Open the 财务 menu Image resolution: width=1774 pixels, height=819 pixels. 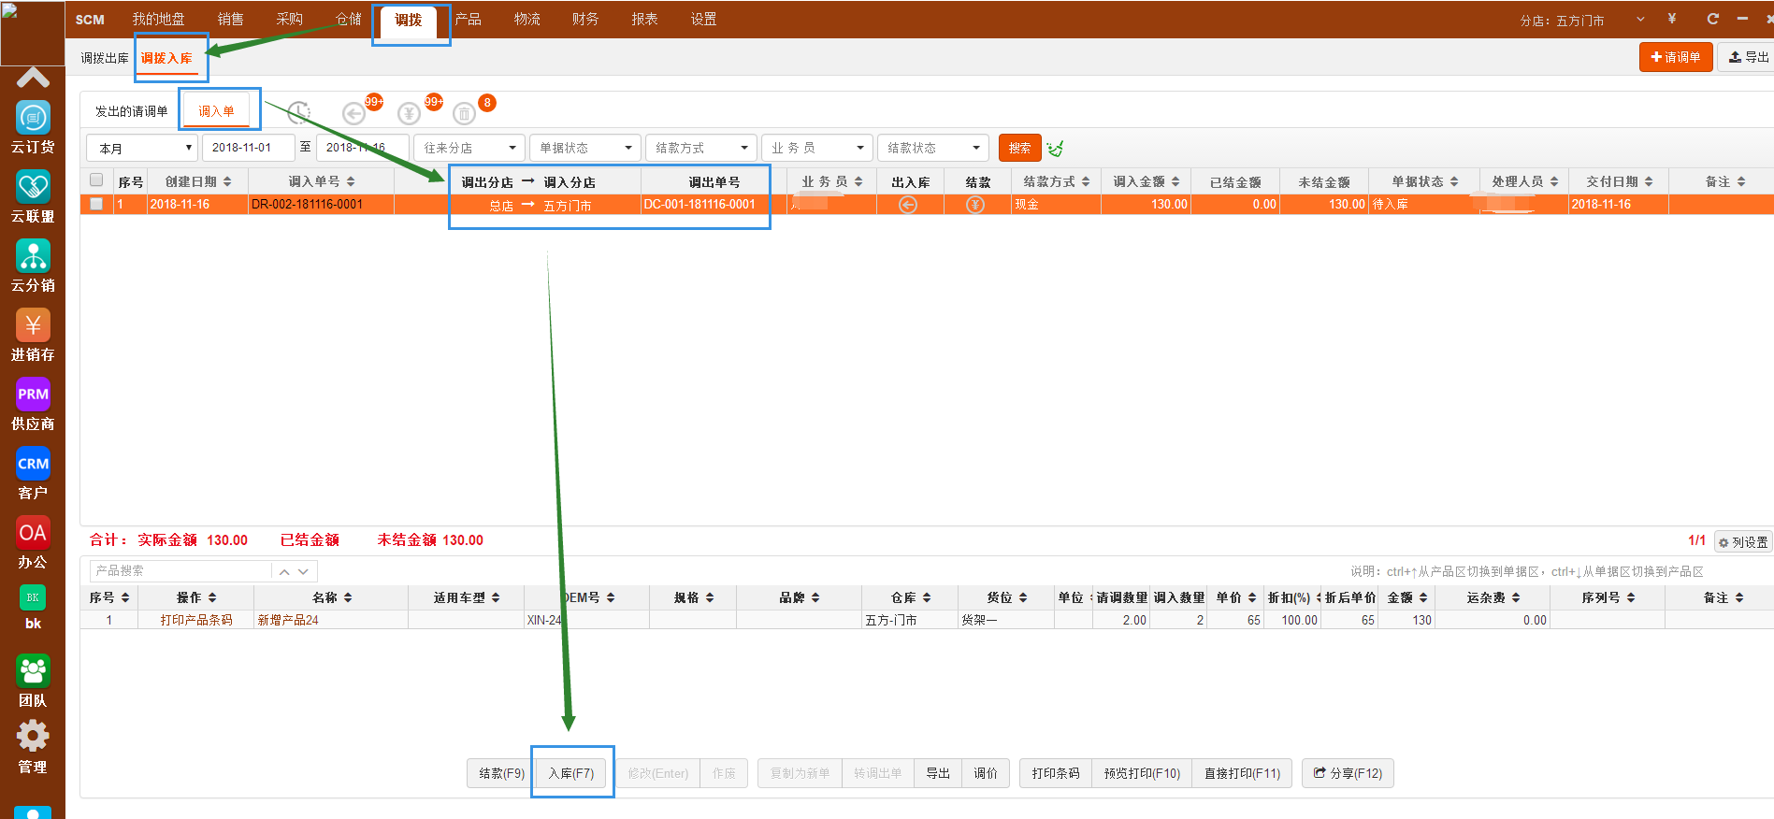coord(584,19)
